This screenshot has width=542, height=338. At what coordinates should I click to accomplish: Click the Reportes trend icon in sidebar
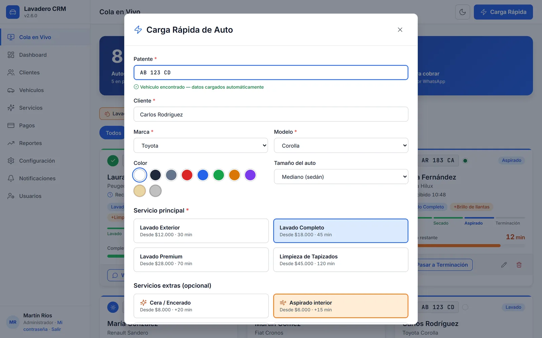pyautogui.click(x=11, y=143)
